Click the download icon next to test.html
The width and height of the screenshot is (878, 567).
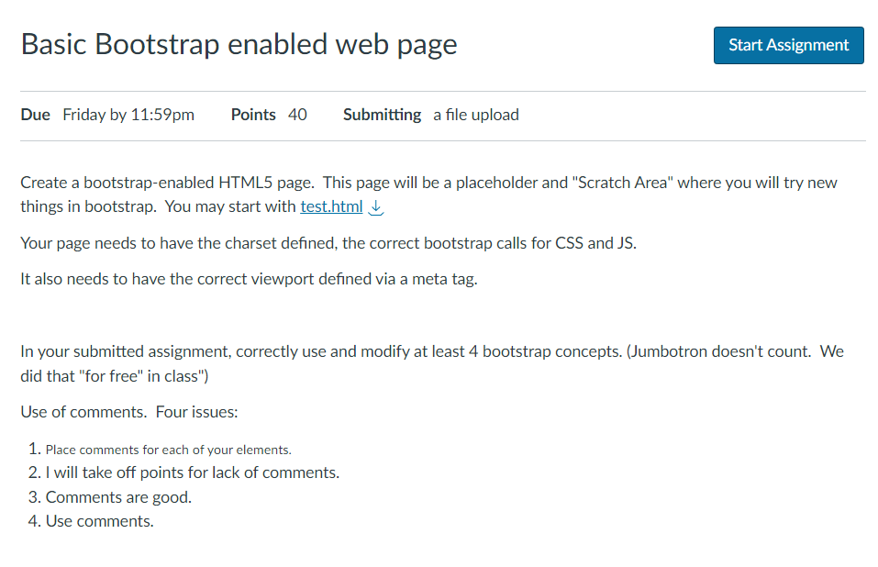375,206
